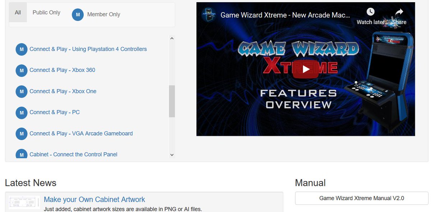Open Game Wizard Xtreme Manual V2.0
The height and width of the screenshot is (212, 431).
click(x=362, y=198)
